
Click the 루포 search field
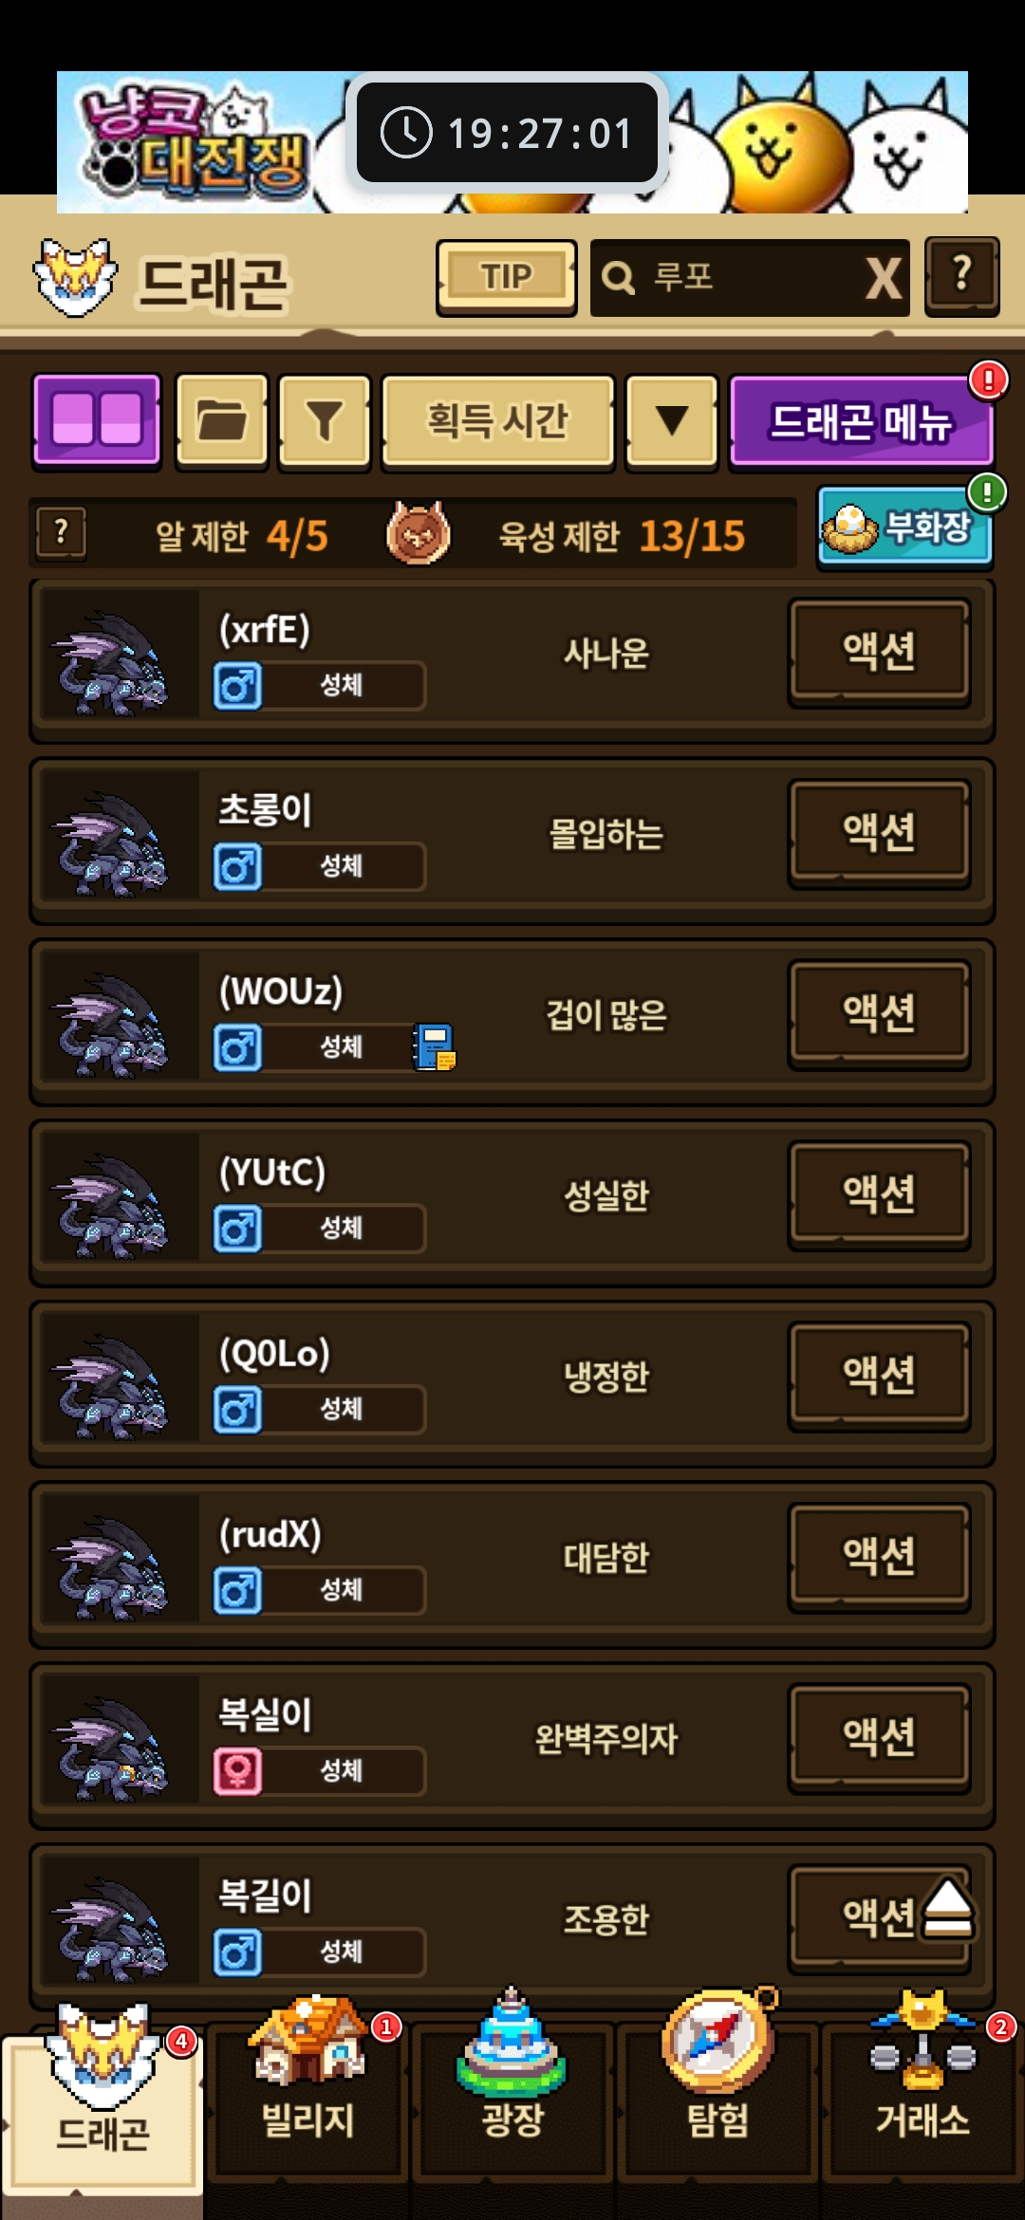[726, 278]
